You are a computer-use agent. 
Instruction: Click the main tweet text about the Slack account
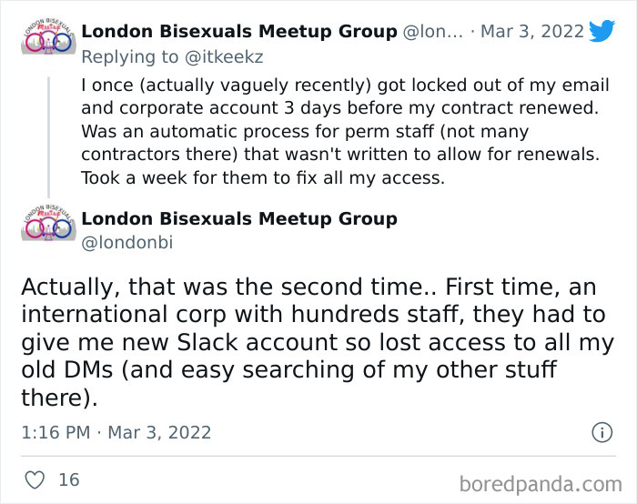(309, 342)
